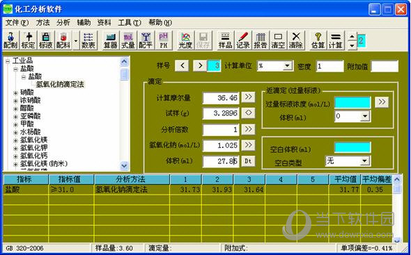Click the 计算摩尔量 input field
This screenshot has height=255, width=411.
pos(221,98)
